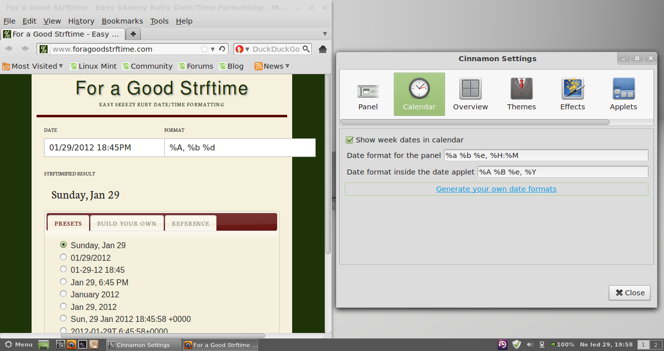This screenshot has height=351, width=664.
Task: Reload the page with refresh icon
Action: [x=222, y=49]
